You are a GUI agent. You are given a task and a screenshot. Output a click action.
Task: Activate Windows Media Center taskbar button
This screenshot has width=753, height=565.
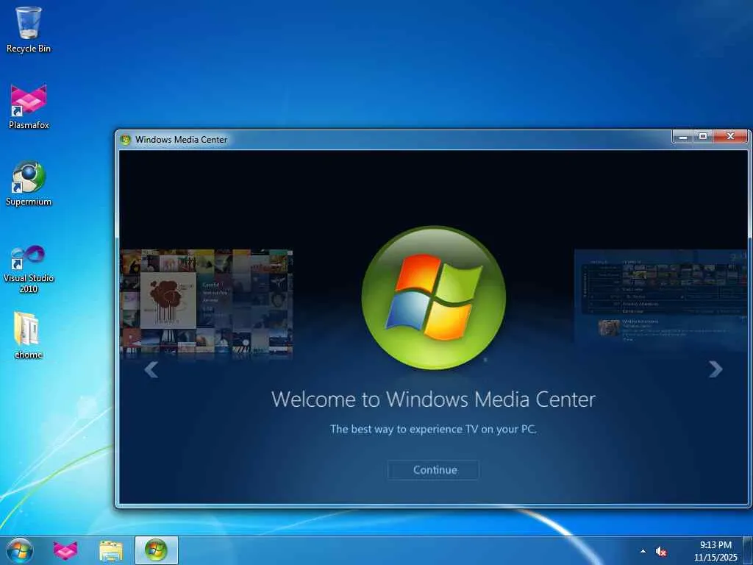click(x=156, y=550)
